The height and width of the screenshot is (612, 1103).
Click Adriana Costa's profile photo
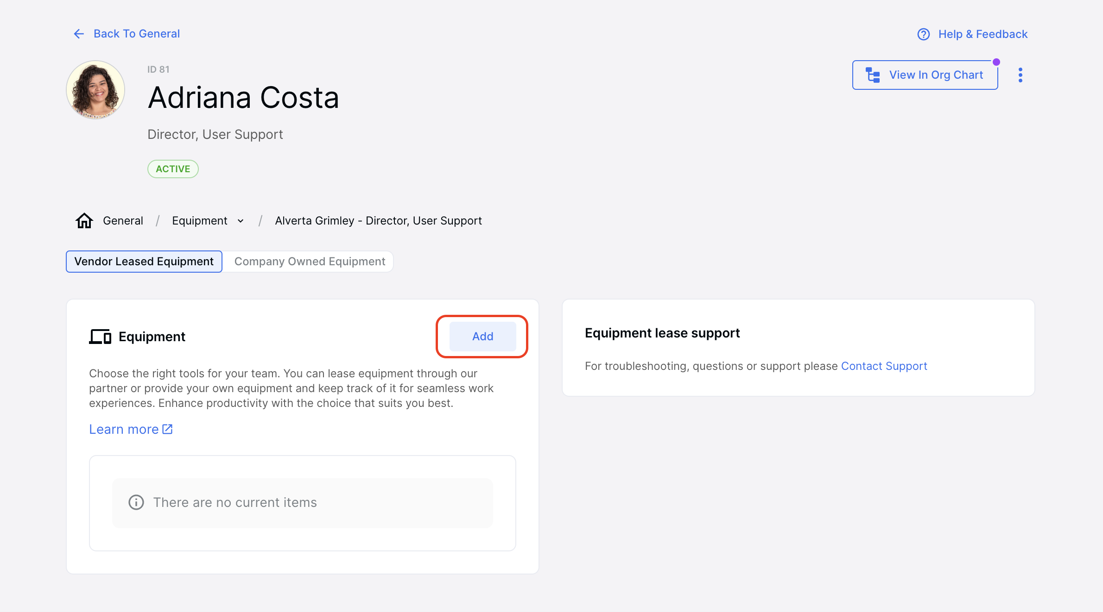pos(95,90)
